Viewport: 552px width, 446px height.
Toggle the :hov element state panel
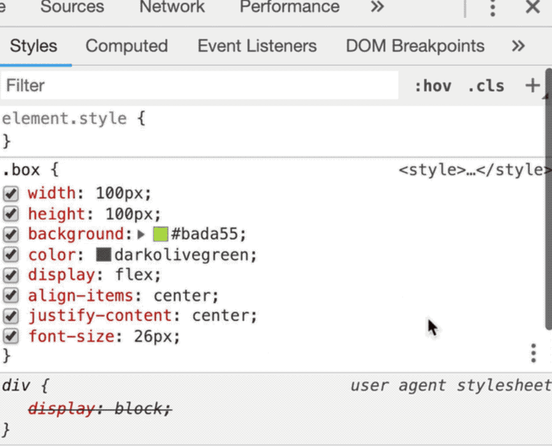point(433,85)
